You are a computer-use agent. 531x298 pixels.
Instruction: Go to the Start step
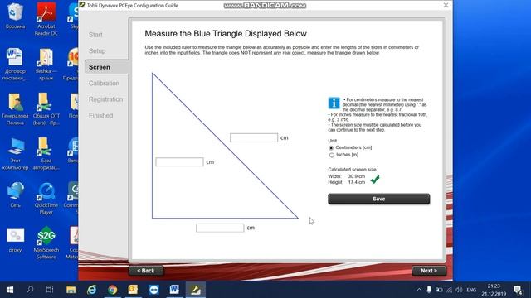click(x=95, y=35)
